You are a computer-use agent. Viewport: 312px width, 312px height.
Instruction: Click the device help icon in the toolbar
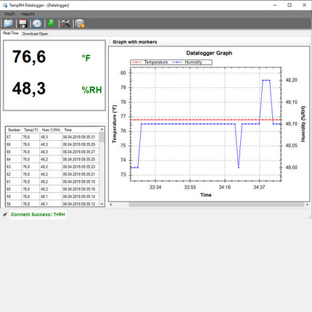[80, 24]
